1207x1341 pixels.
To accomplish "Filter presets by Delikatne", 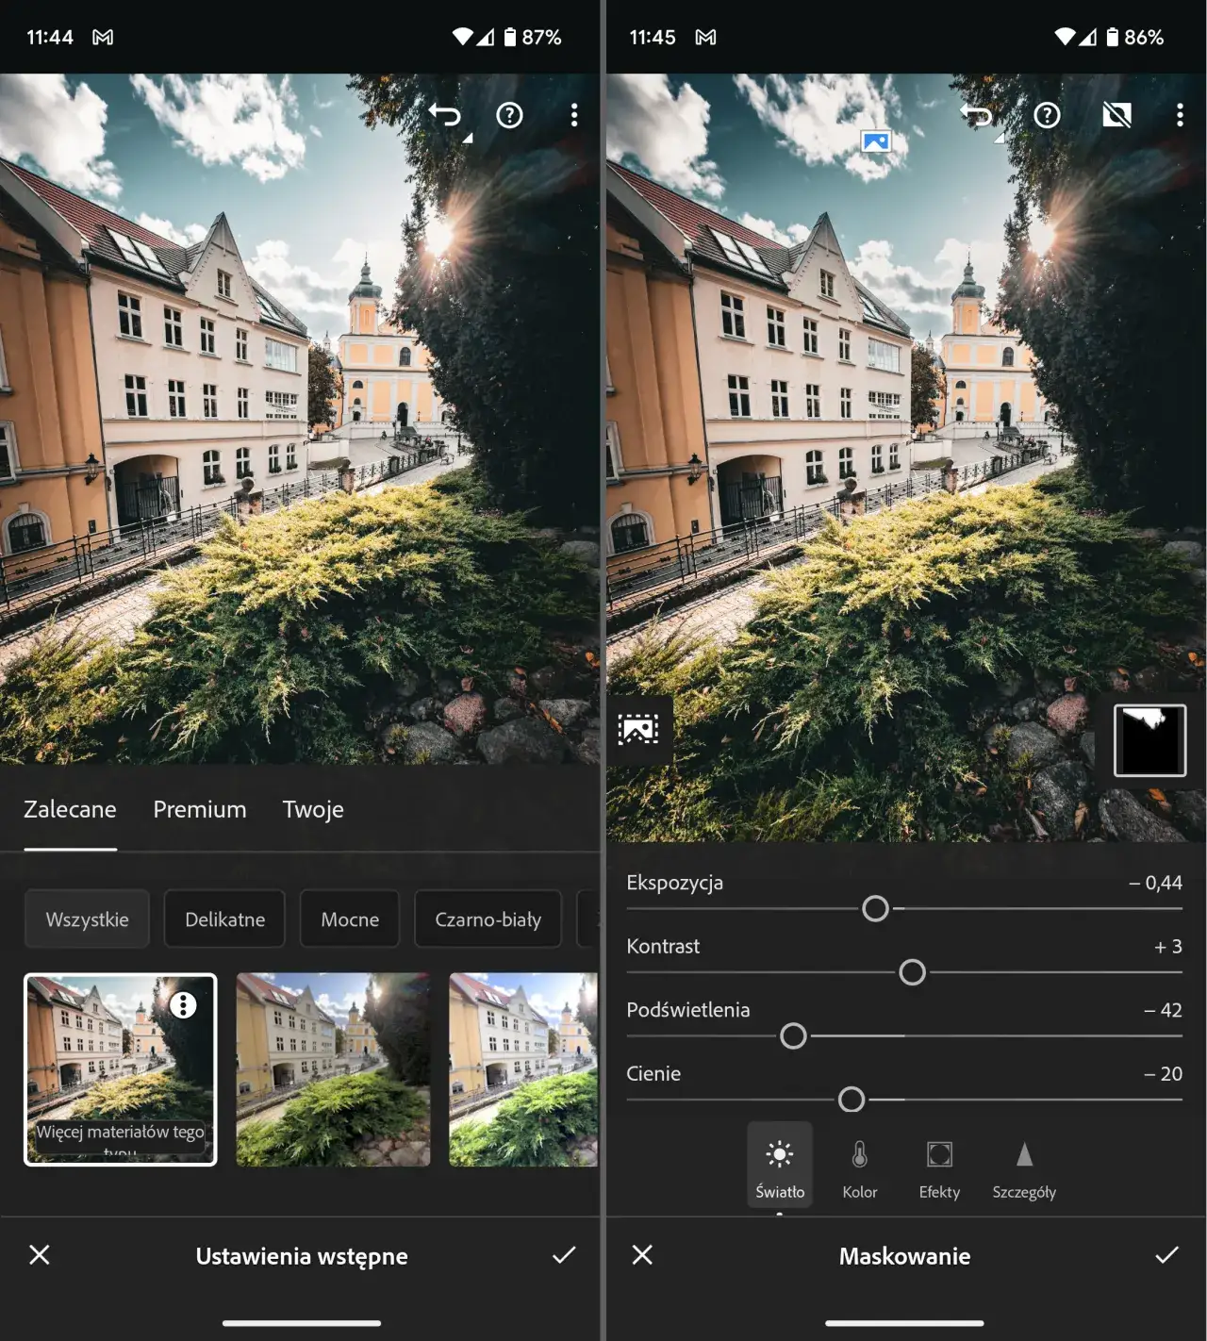I will coord(224,919).
